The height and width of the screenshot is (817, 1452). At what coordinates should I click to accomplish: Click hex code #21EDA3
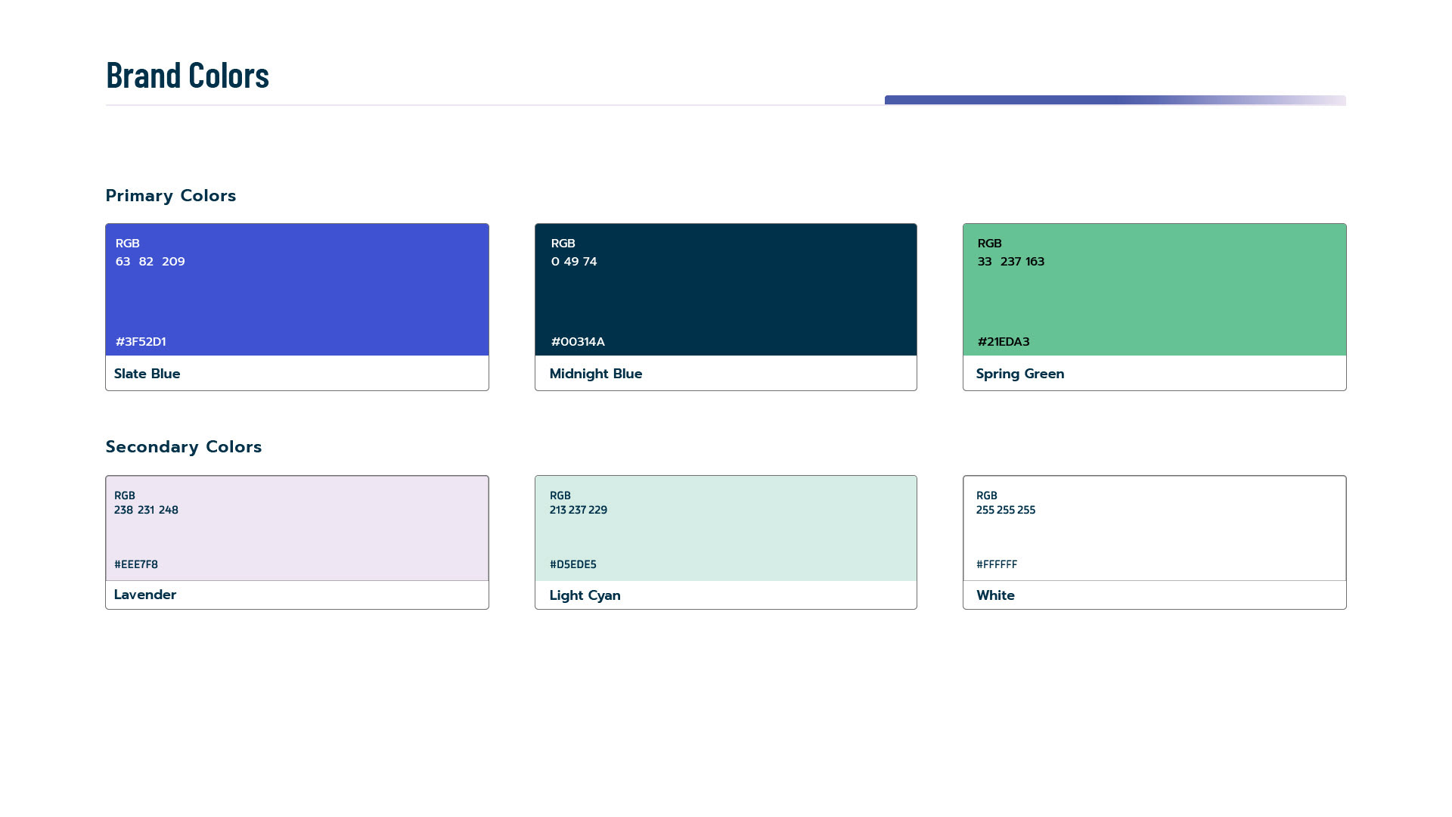click(x=1004, y=342)
